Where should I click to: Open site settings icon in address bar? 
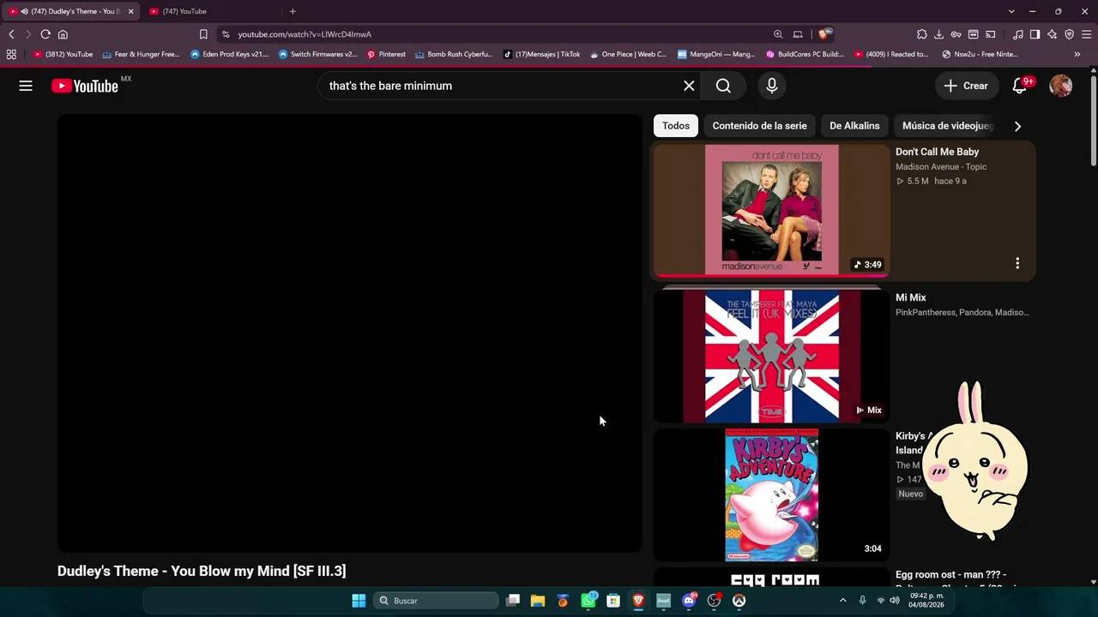[x=226, y=34]
